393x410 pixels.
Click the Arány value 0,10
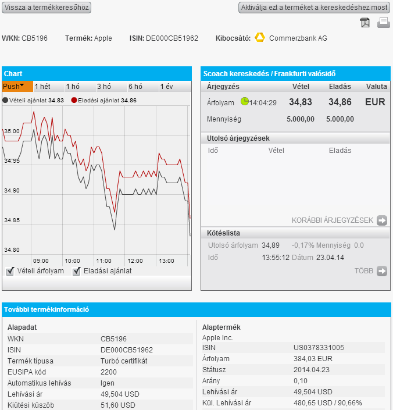[x=301, y=381]
